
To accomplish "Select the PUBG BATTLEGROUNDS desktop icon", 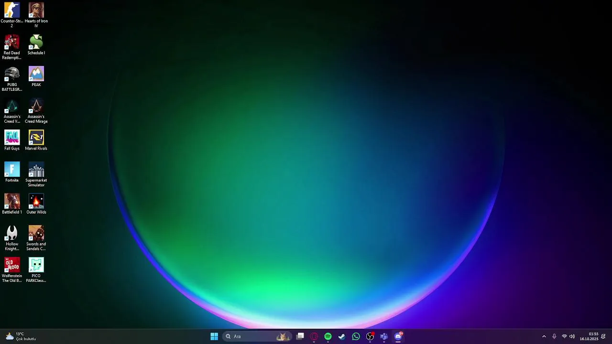I will 12,79.
